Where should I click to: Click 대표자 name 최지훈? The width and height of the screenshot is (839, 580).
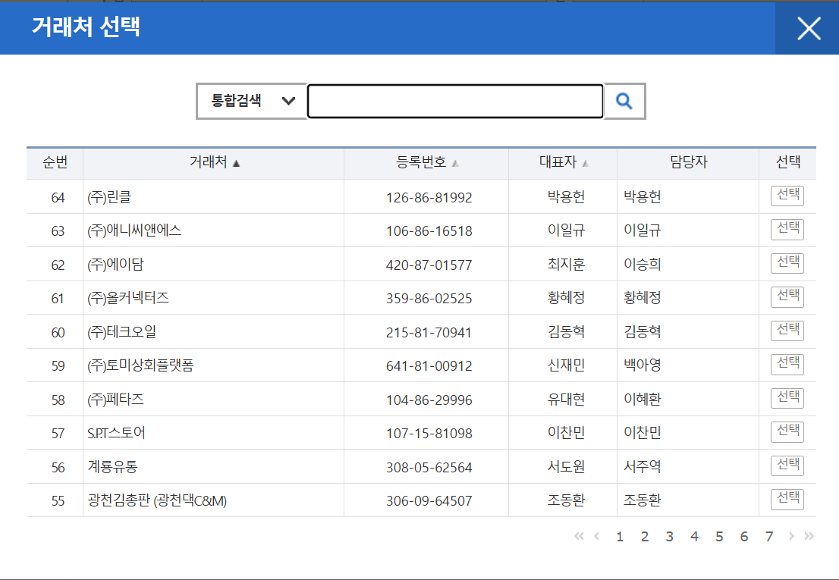click(566, 264)
